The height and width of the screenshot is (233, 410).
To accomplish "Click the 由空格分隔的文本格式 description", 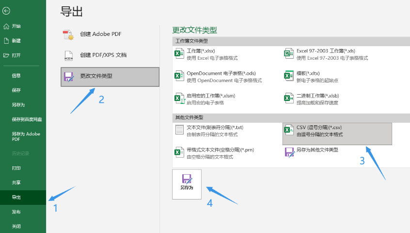I will click(x=210, y=157).
